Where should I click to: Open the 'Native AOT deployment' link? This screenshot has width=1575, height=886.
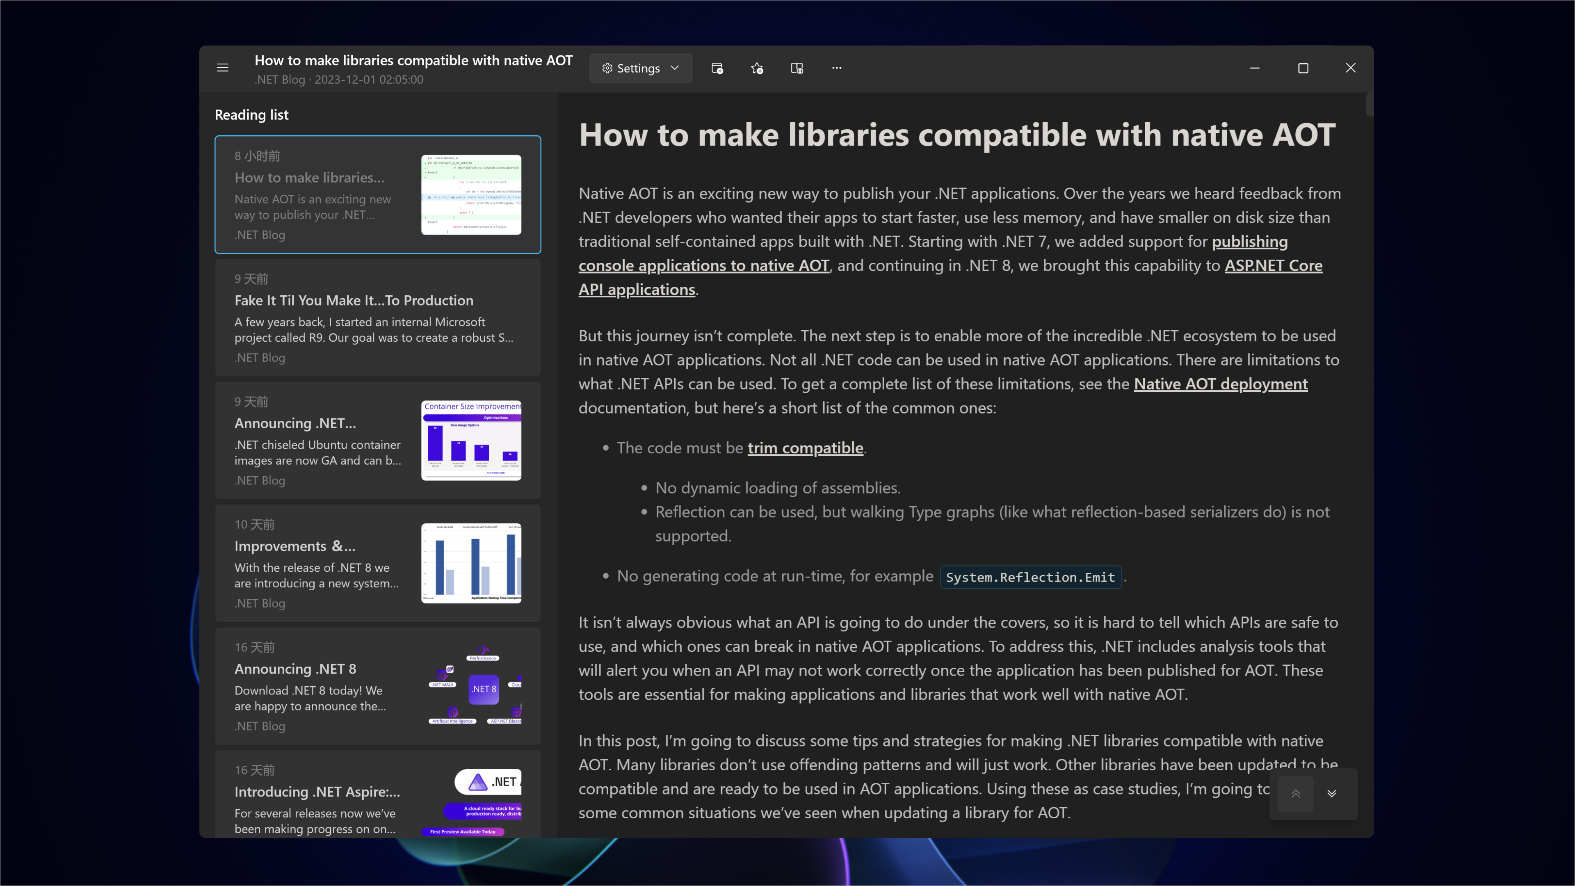click(x=1220, y=384)
